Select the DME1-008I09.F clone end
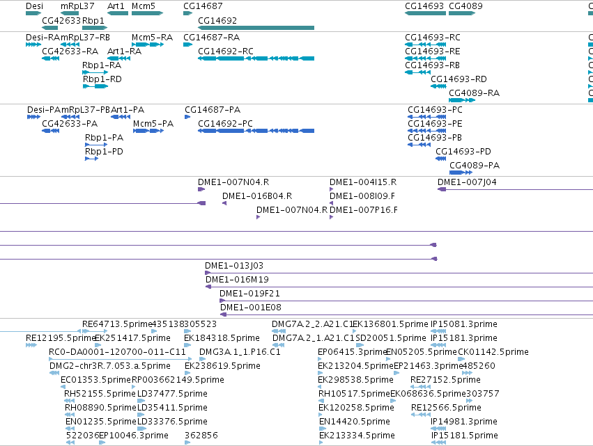Image resolution: width=593 pixels, height=446 pixels. tap(331, 203)
